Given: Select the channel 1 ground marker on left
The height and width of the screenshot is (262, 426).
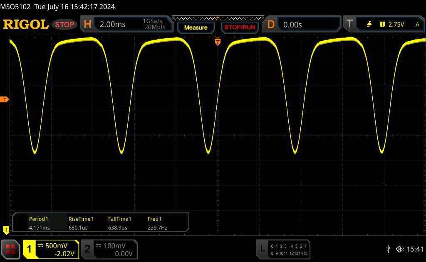Looking at the screenshot, I should pyautogui.click(x=6, y=230).
